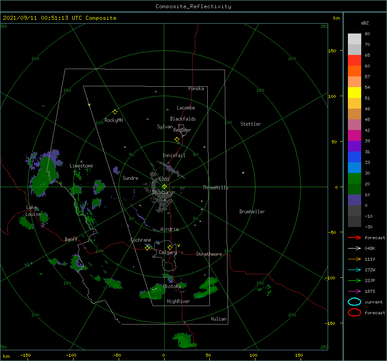This screenshot has height=361, width=387.
Task: Click the red forecast ellipse icon
Action: pos(354,312)
